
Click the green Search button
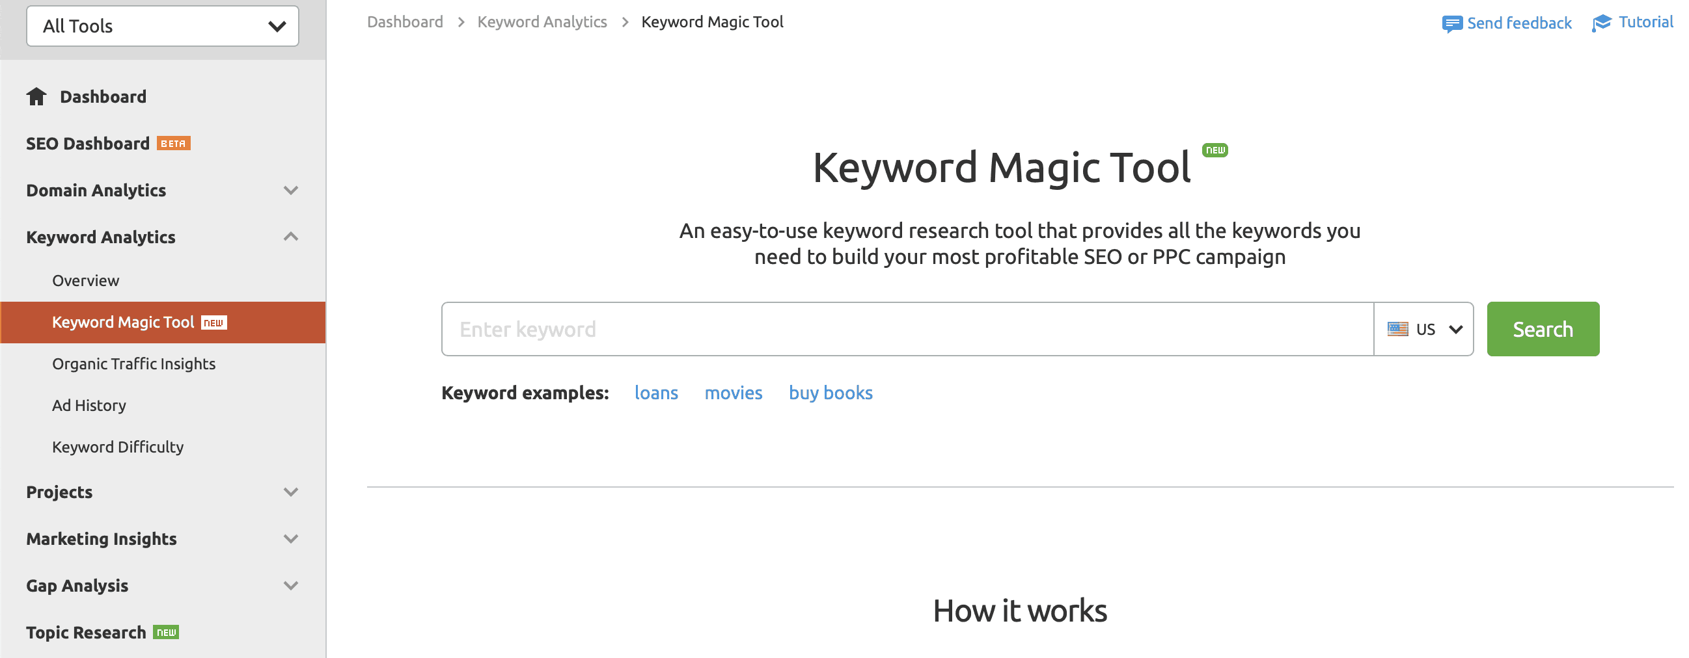click(x=1542, y=328)
